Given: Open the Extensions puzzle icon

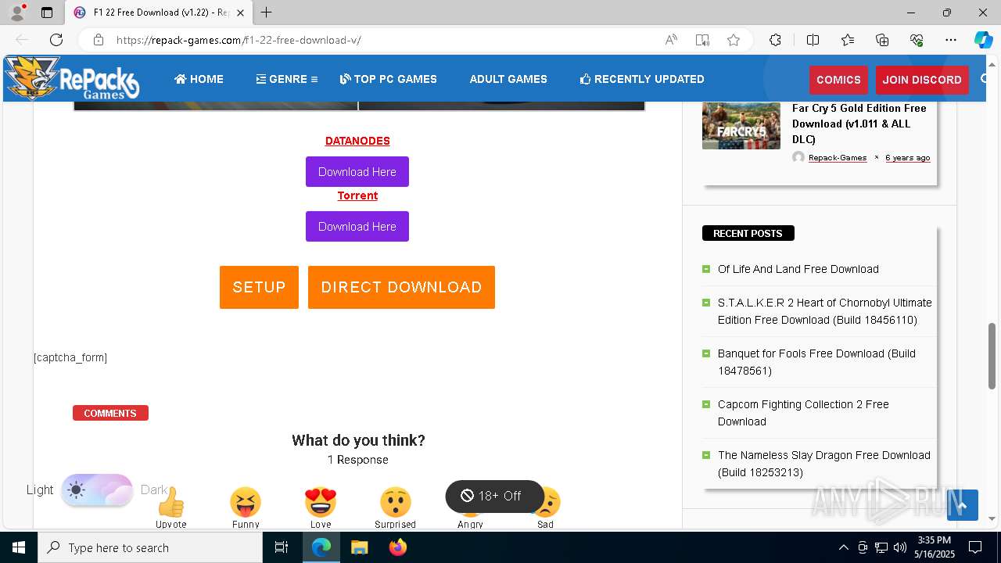Looking at the screenshot, I should (x=775, y=40).
